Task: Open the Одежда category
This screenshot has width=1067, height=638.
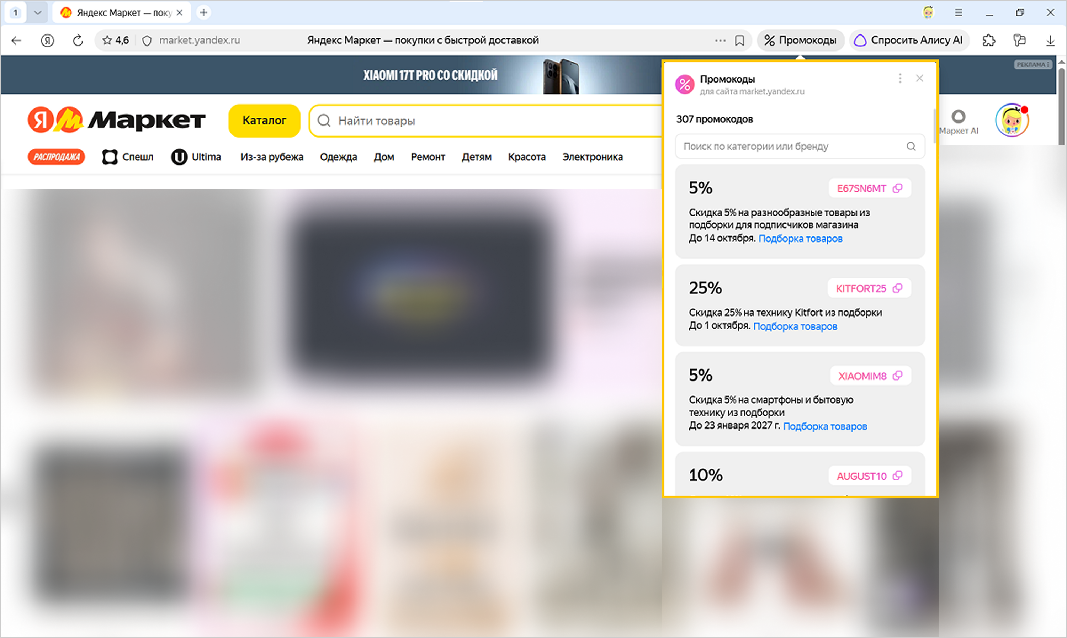Action: coord(338,157)
